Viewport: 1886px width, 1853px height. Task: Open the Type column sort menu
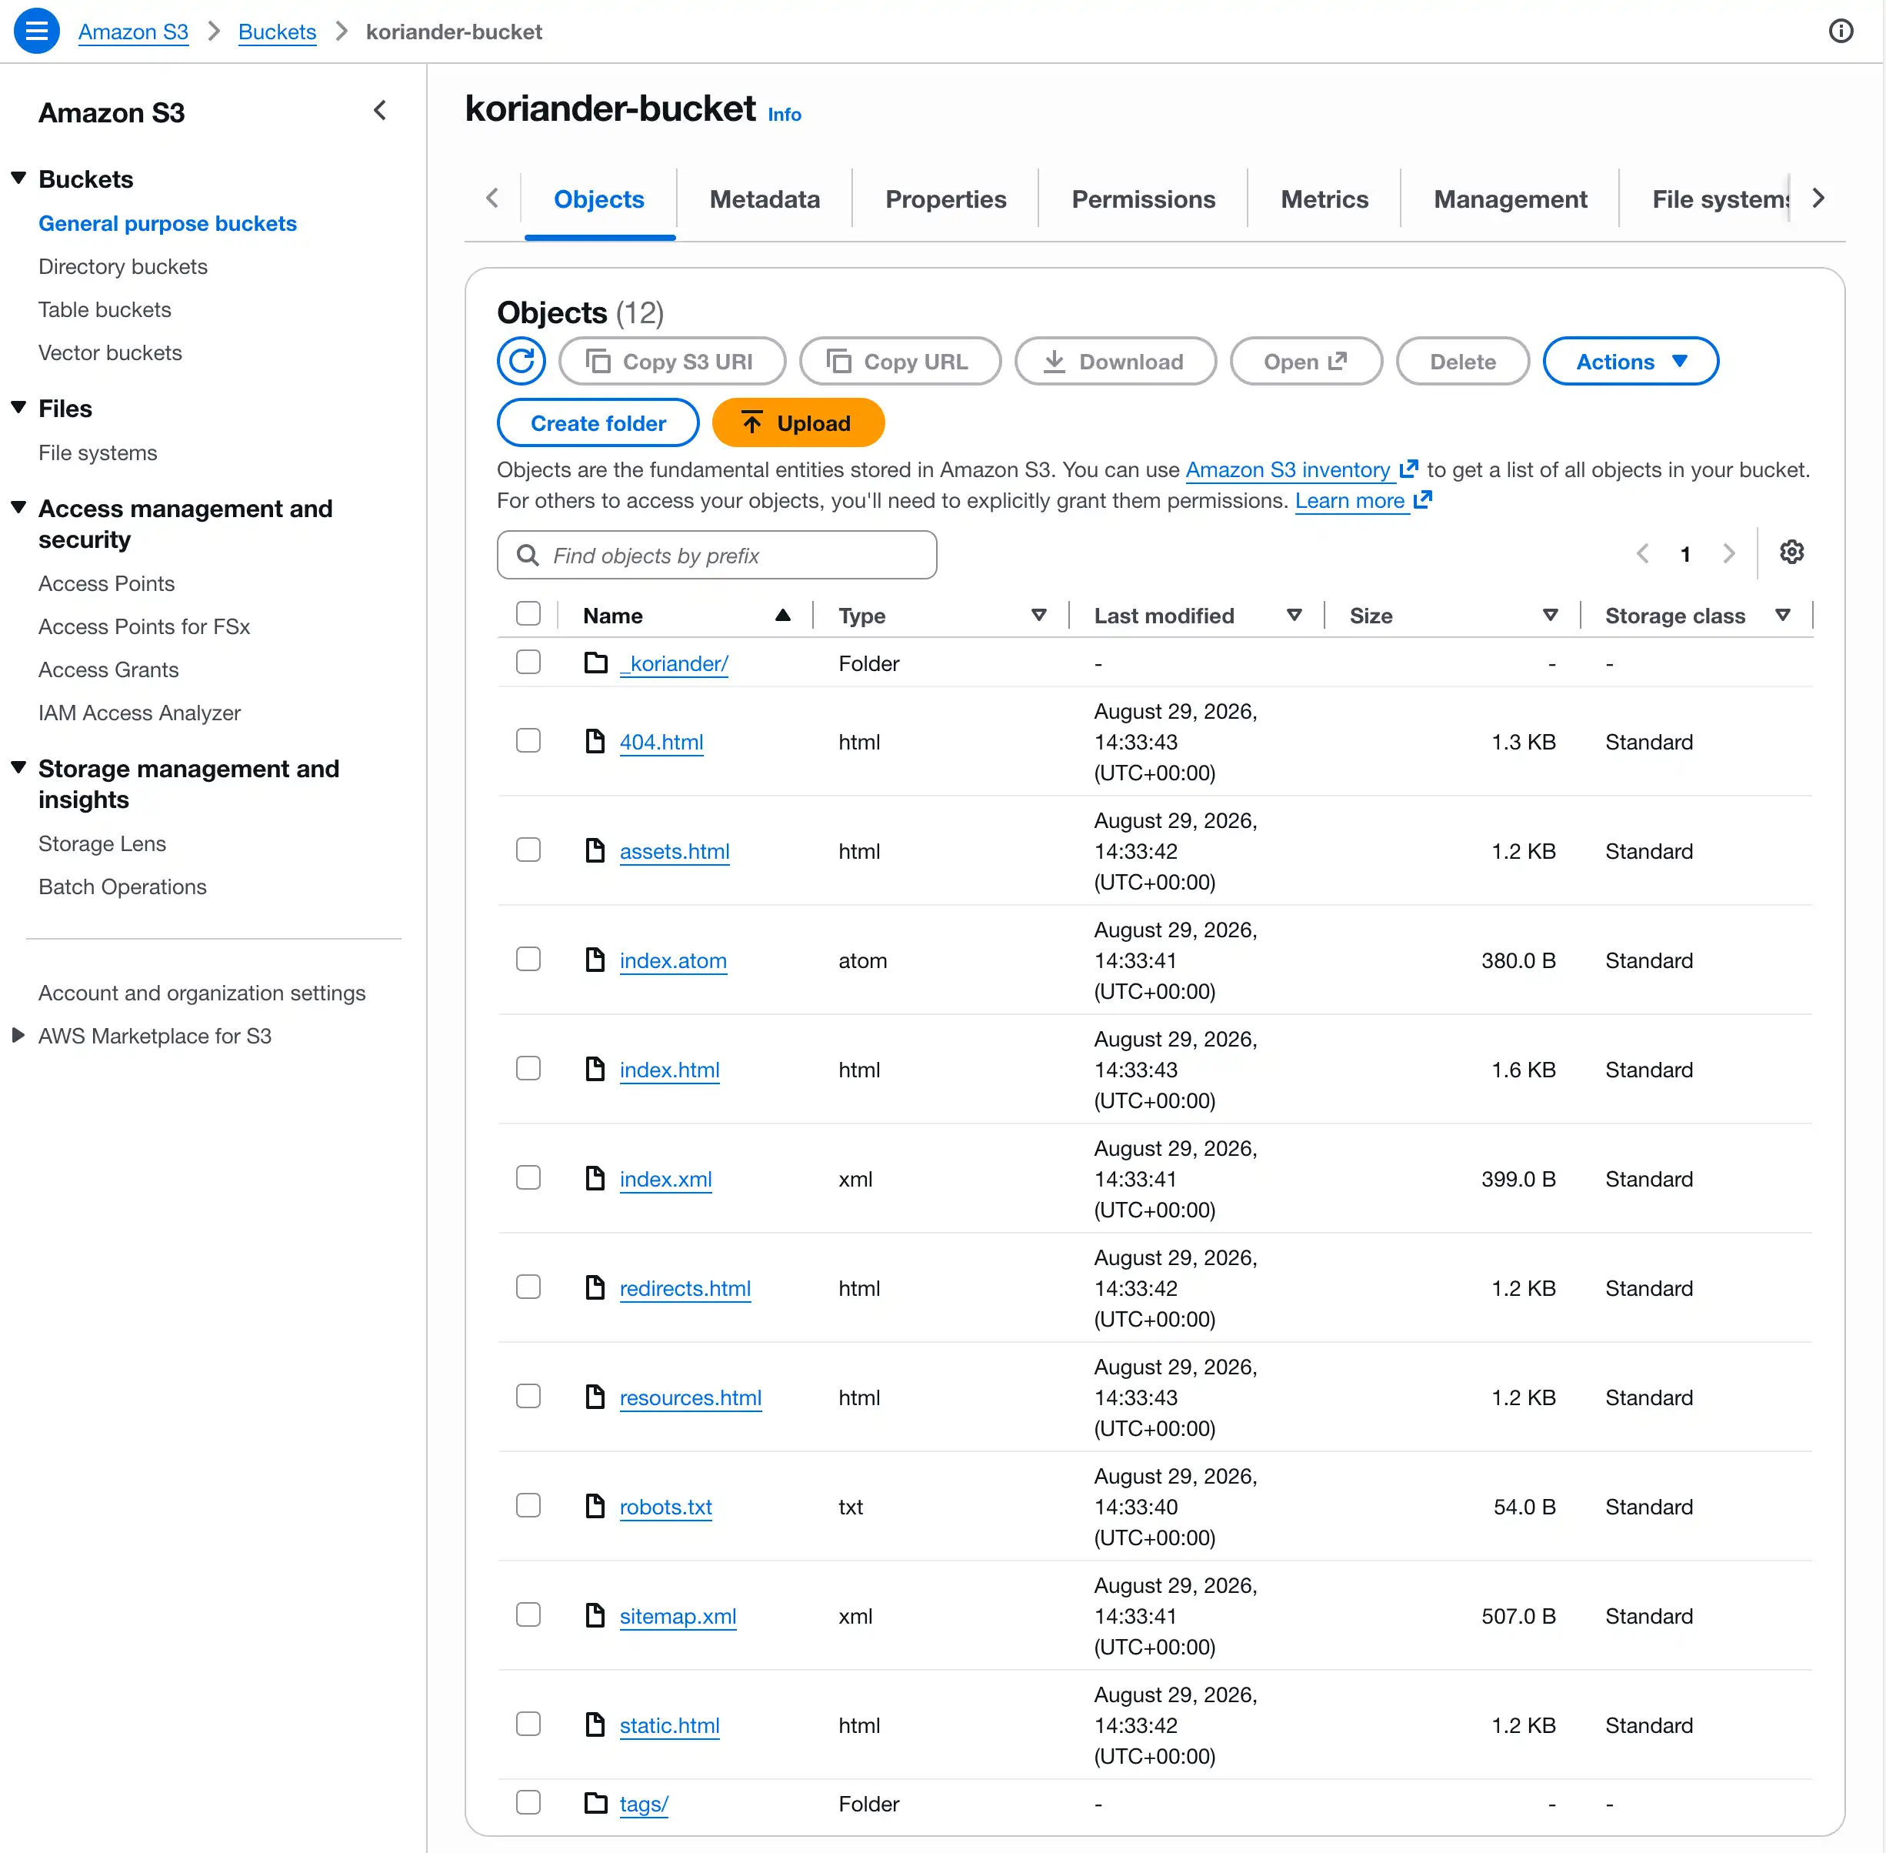1039,615
